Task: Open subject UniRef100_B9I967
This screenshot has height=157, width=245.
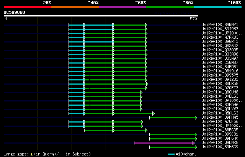Action: 220,29
